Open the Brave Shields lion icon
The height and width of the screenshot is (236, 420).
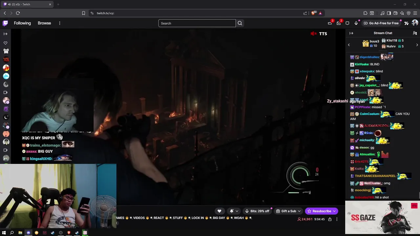click(x=313, y=13)
